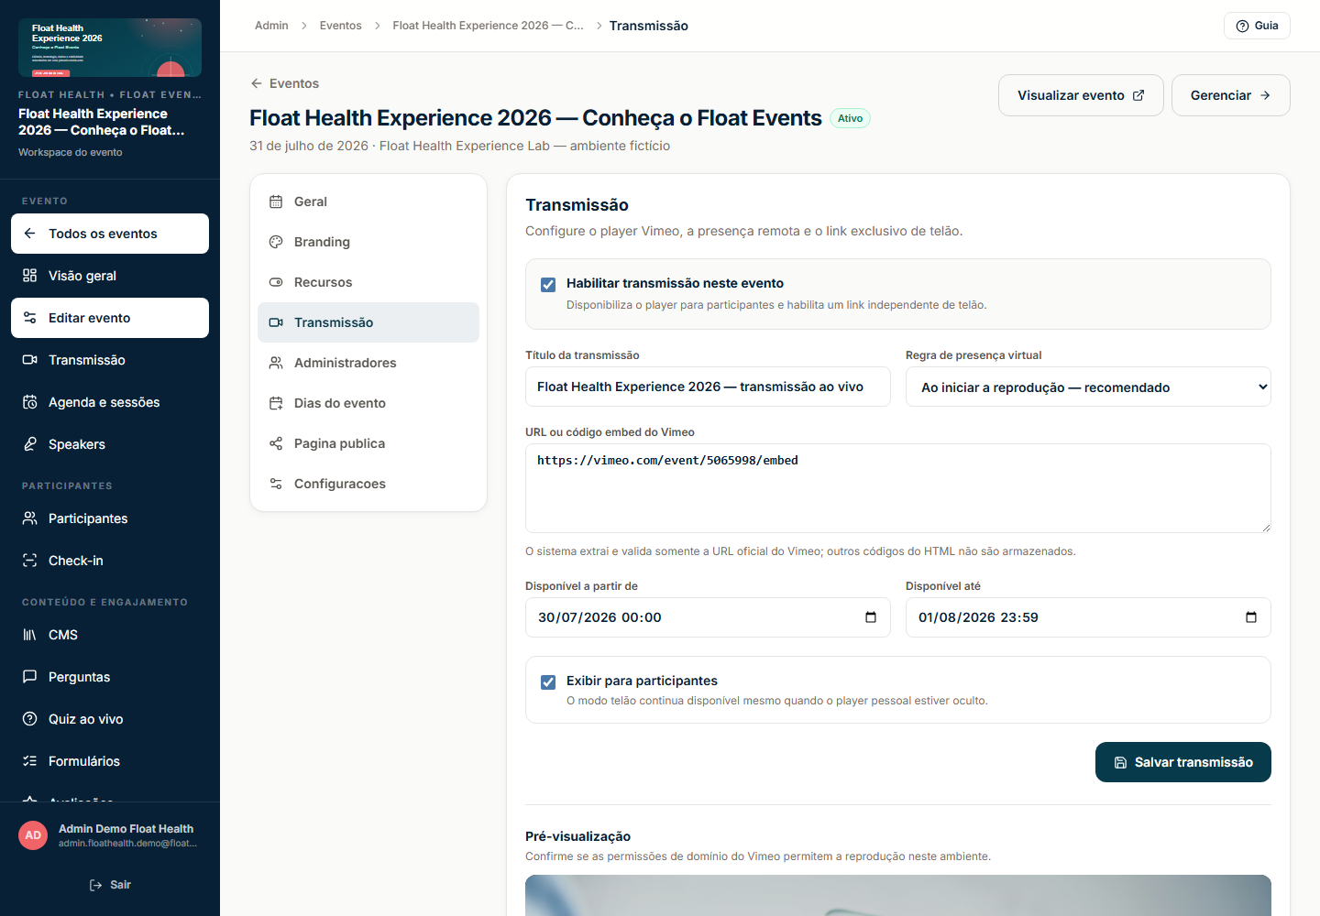This screenshot has width=1320, height=916.
Task: Click the event banner thumbnail in sidebar
Action: (x=110, y=48)
